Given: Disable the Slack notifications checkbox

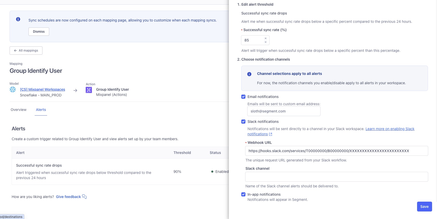Looking at the screenshot, I should (x=243, y=122).
